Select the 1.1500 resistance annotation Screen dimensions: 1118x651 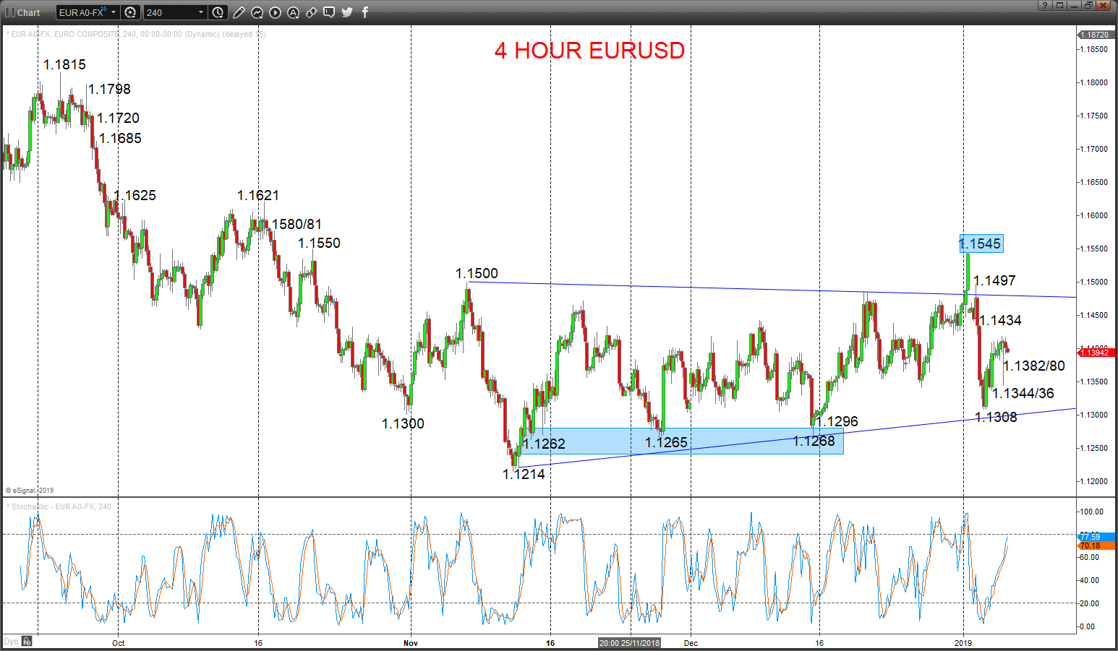477,273
